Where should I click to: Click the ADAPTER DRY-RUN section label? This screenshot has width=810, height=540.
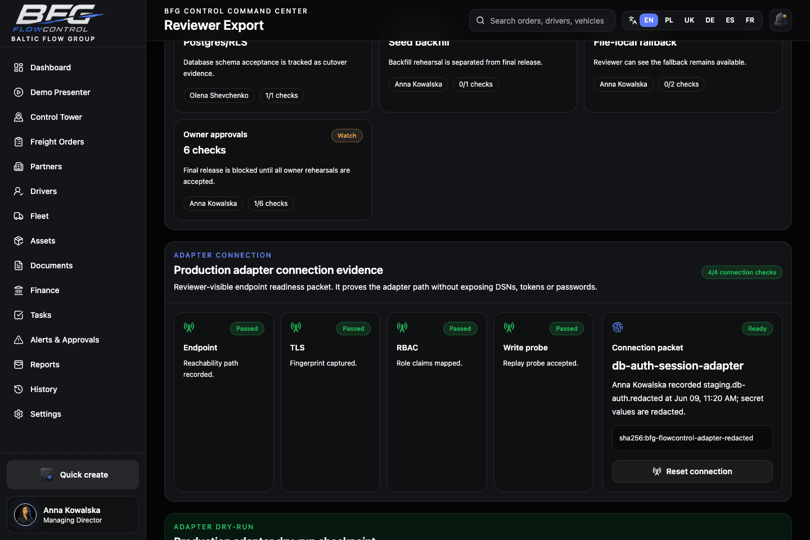click(214, 527)
